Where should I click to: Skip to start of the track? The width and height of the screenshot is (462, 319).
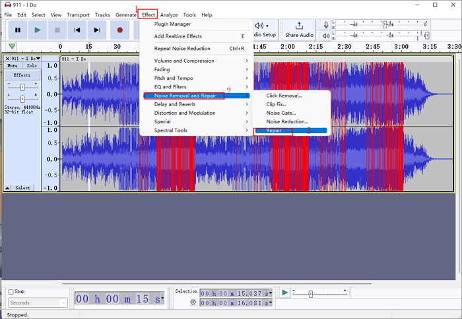tap(77, 30)
